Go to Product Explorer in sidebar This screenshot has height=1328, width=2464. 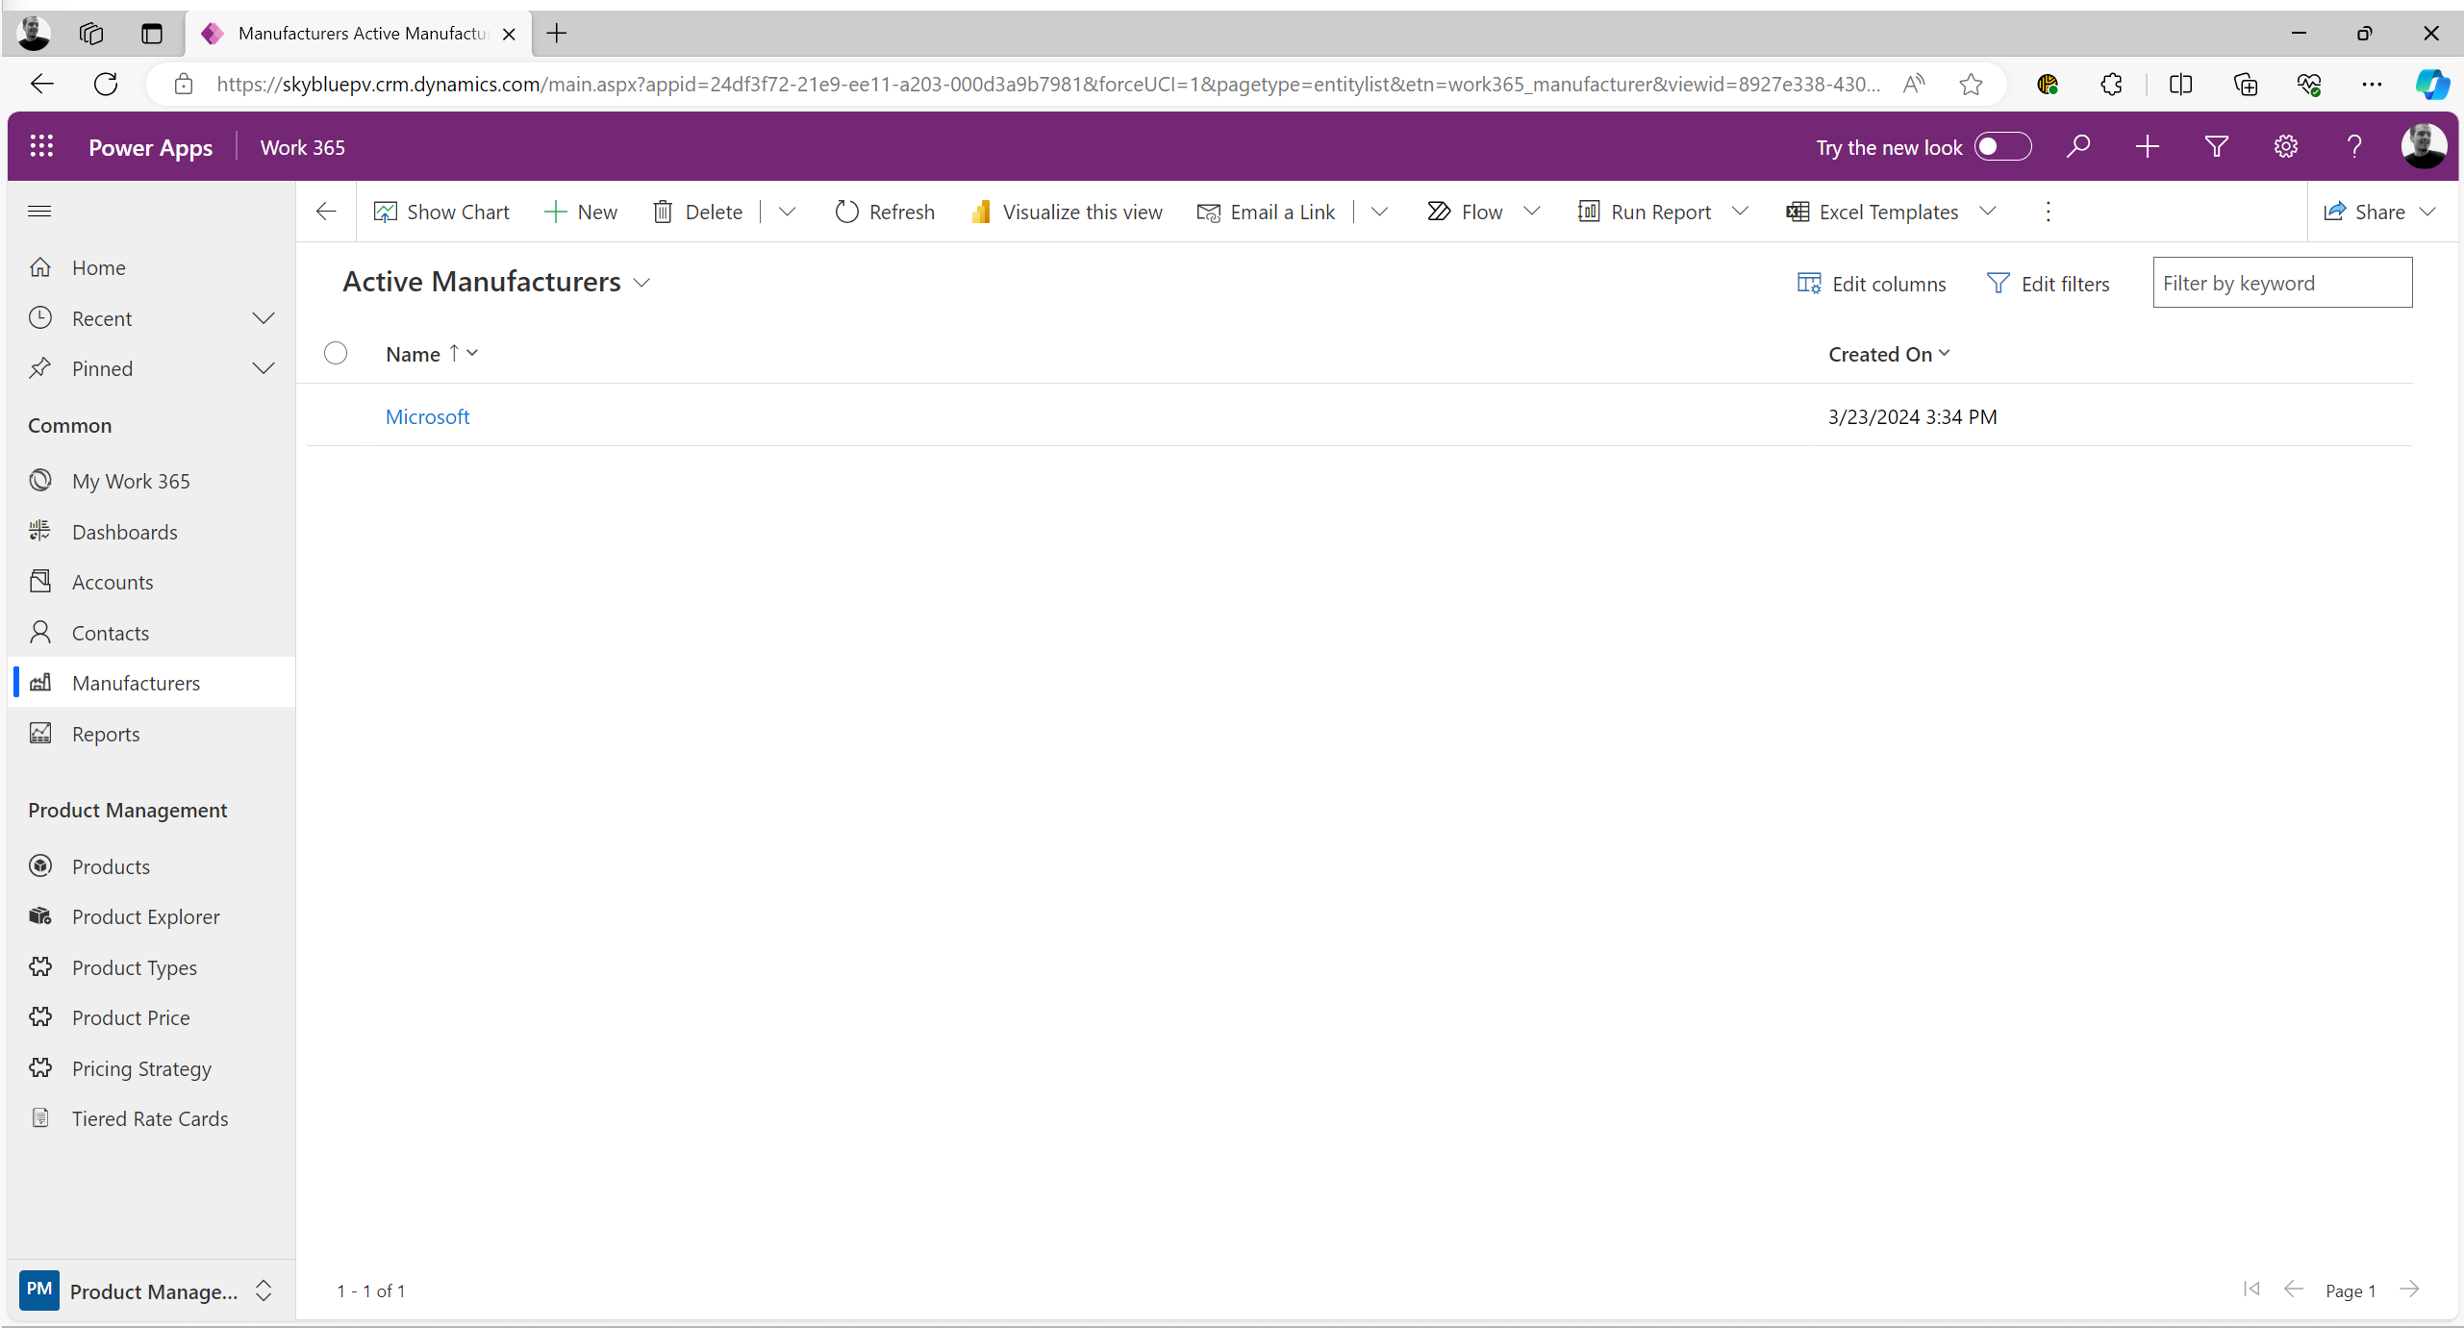[146, 916]
